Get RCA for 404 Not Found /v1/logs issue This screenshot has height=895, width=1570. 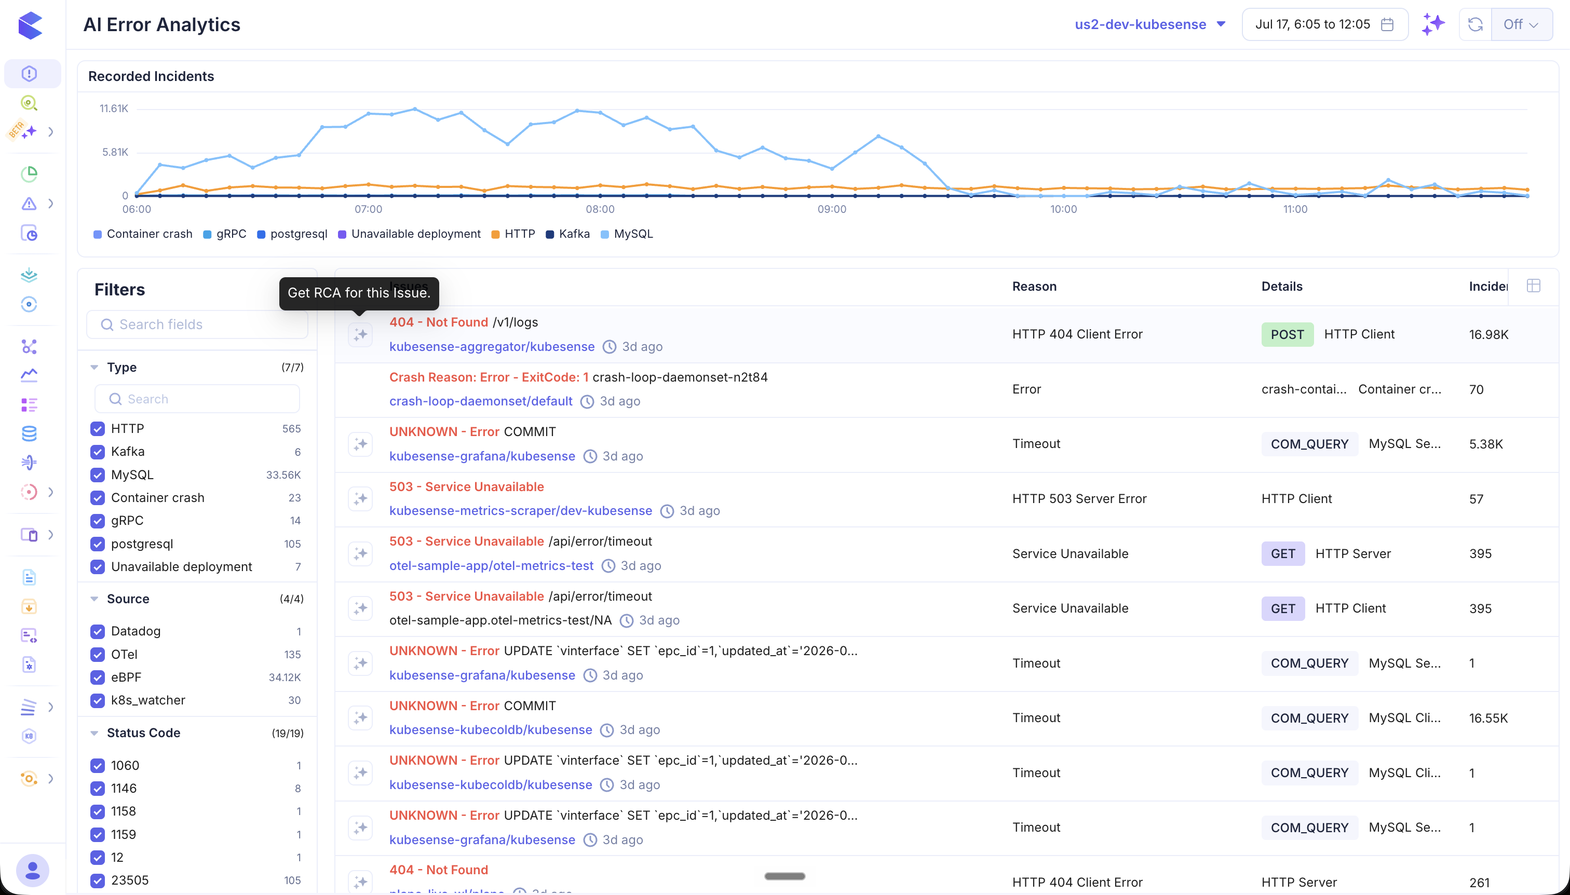pyautogui.click(x=360, y=334)
